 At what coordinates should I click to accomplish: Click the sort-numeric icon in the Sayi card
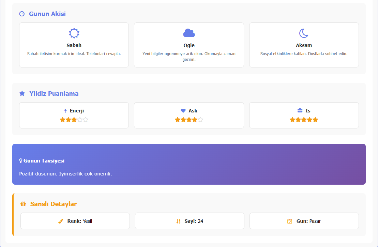(x=178, y=221)
